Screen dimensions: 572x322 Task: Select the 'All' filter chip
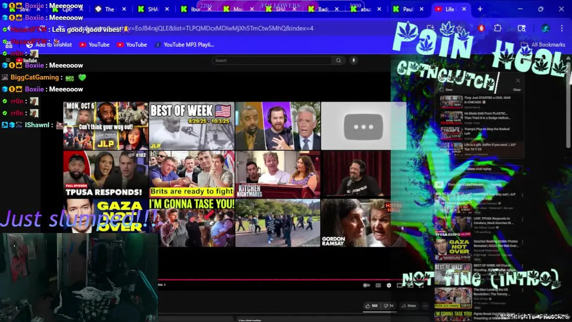439,184
